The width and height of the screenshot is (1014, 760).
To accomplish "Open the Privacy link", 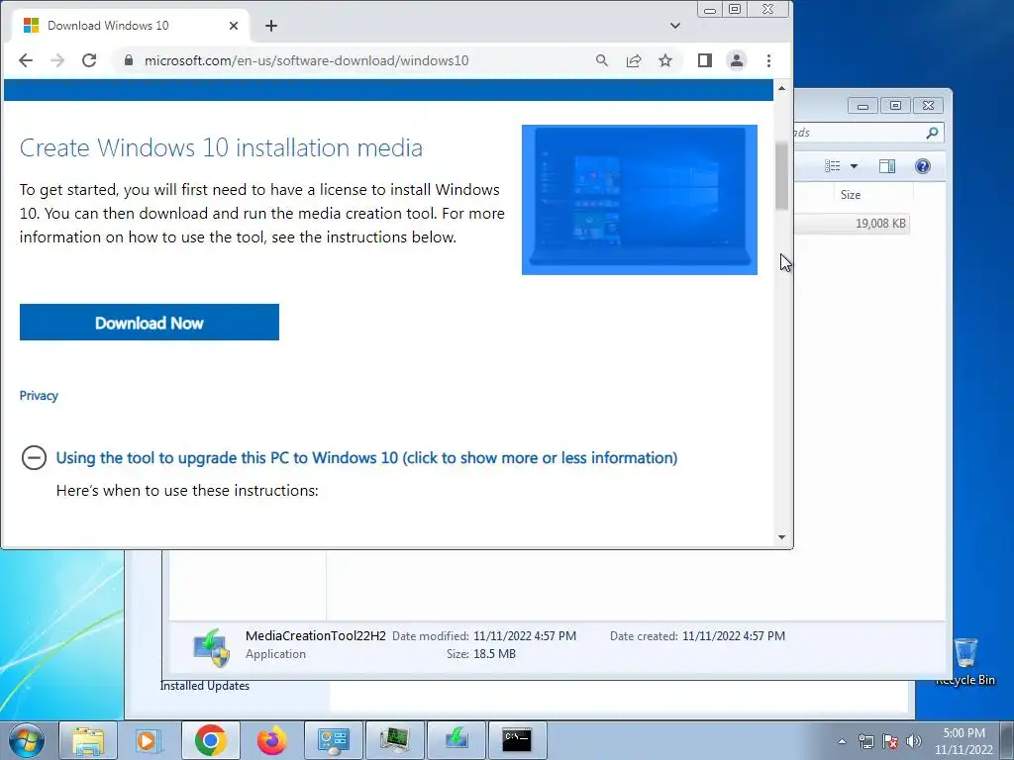I will (39, 396).
